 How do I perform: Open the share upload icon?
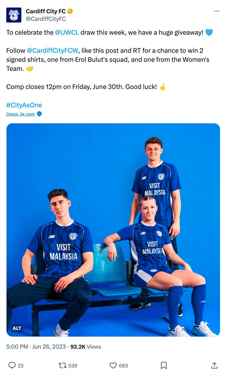click(x=214, y=365)
